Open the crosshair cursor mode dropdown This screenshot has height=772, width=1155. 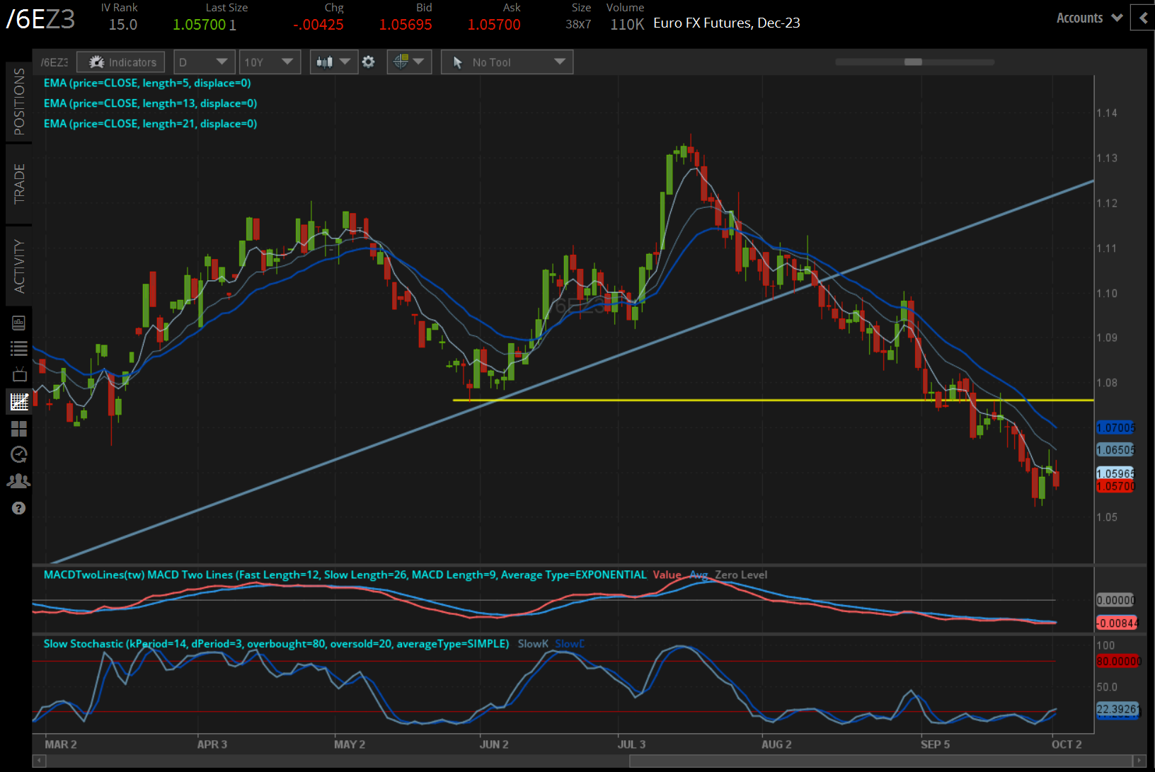click(x=409, y=62)
